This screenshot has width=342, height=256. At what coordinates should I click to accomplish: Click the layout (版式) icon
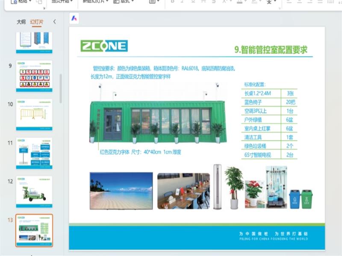[x=117, y=2]
